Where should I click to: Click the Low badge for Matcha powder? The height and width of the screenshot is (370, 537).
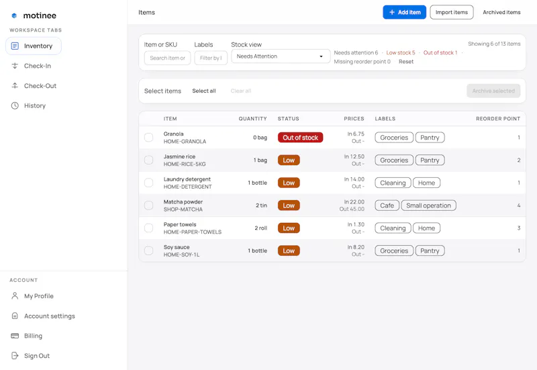[x=289, y=205]
